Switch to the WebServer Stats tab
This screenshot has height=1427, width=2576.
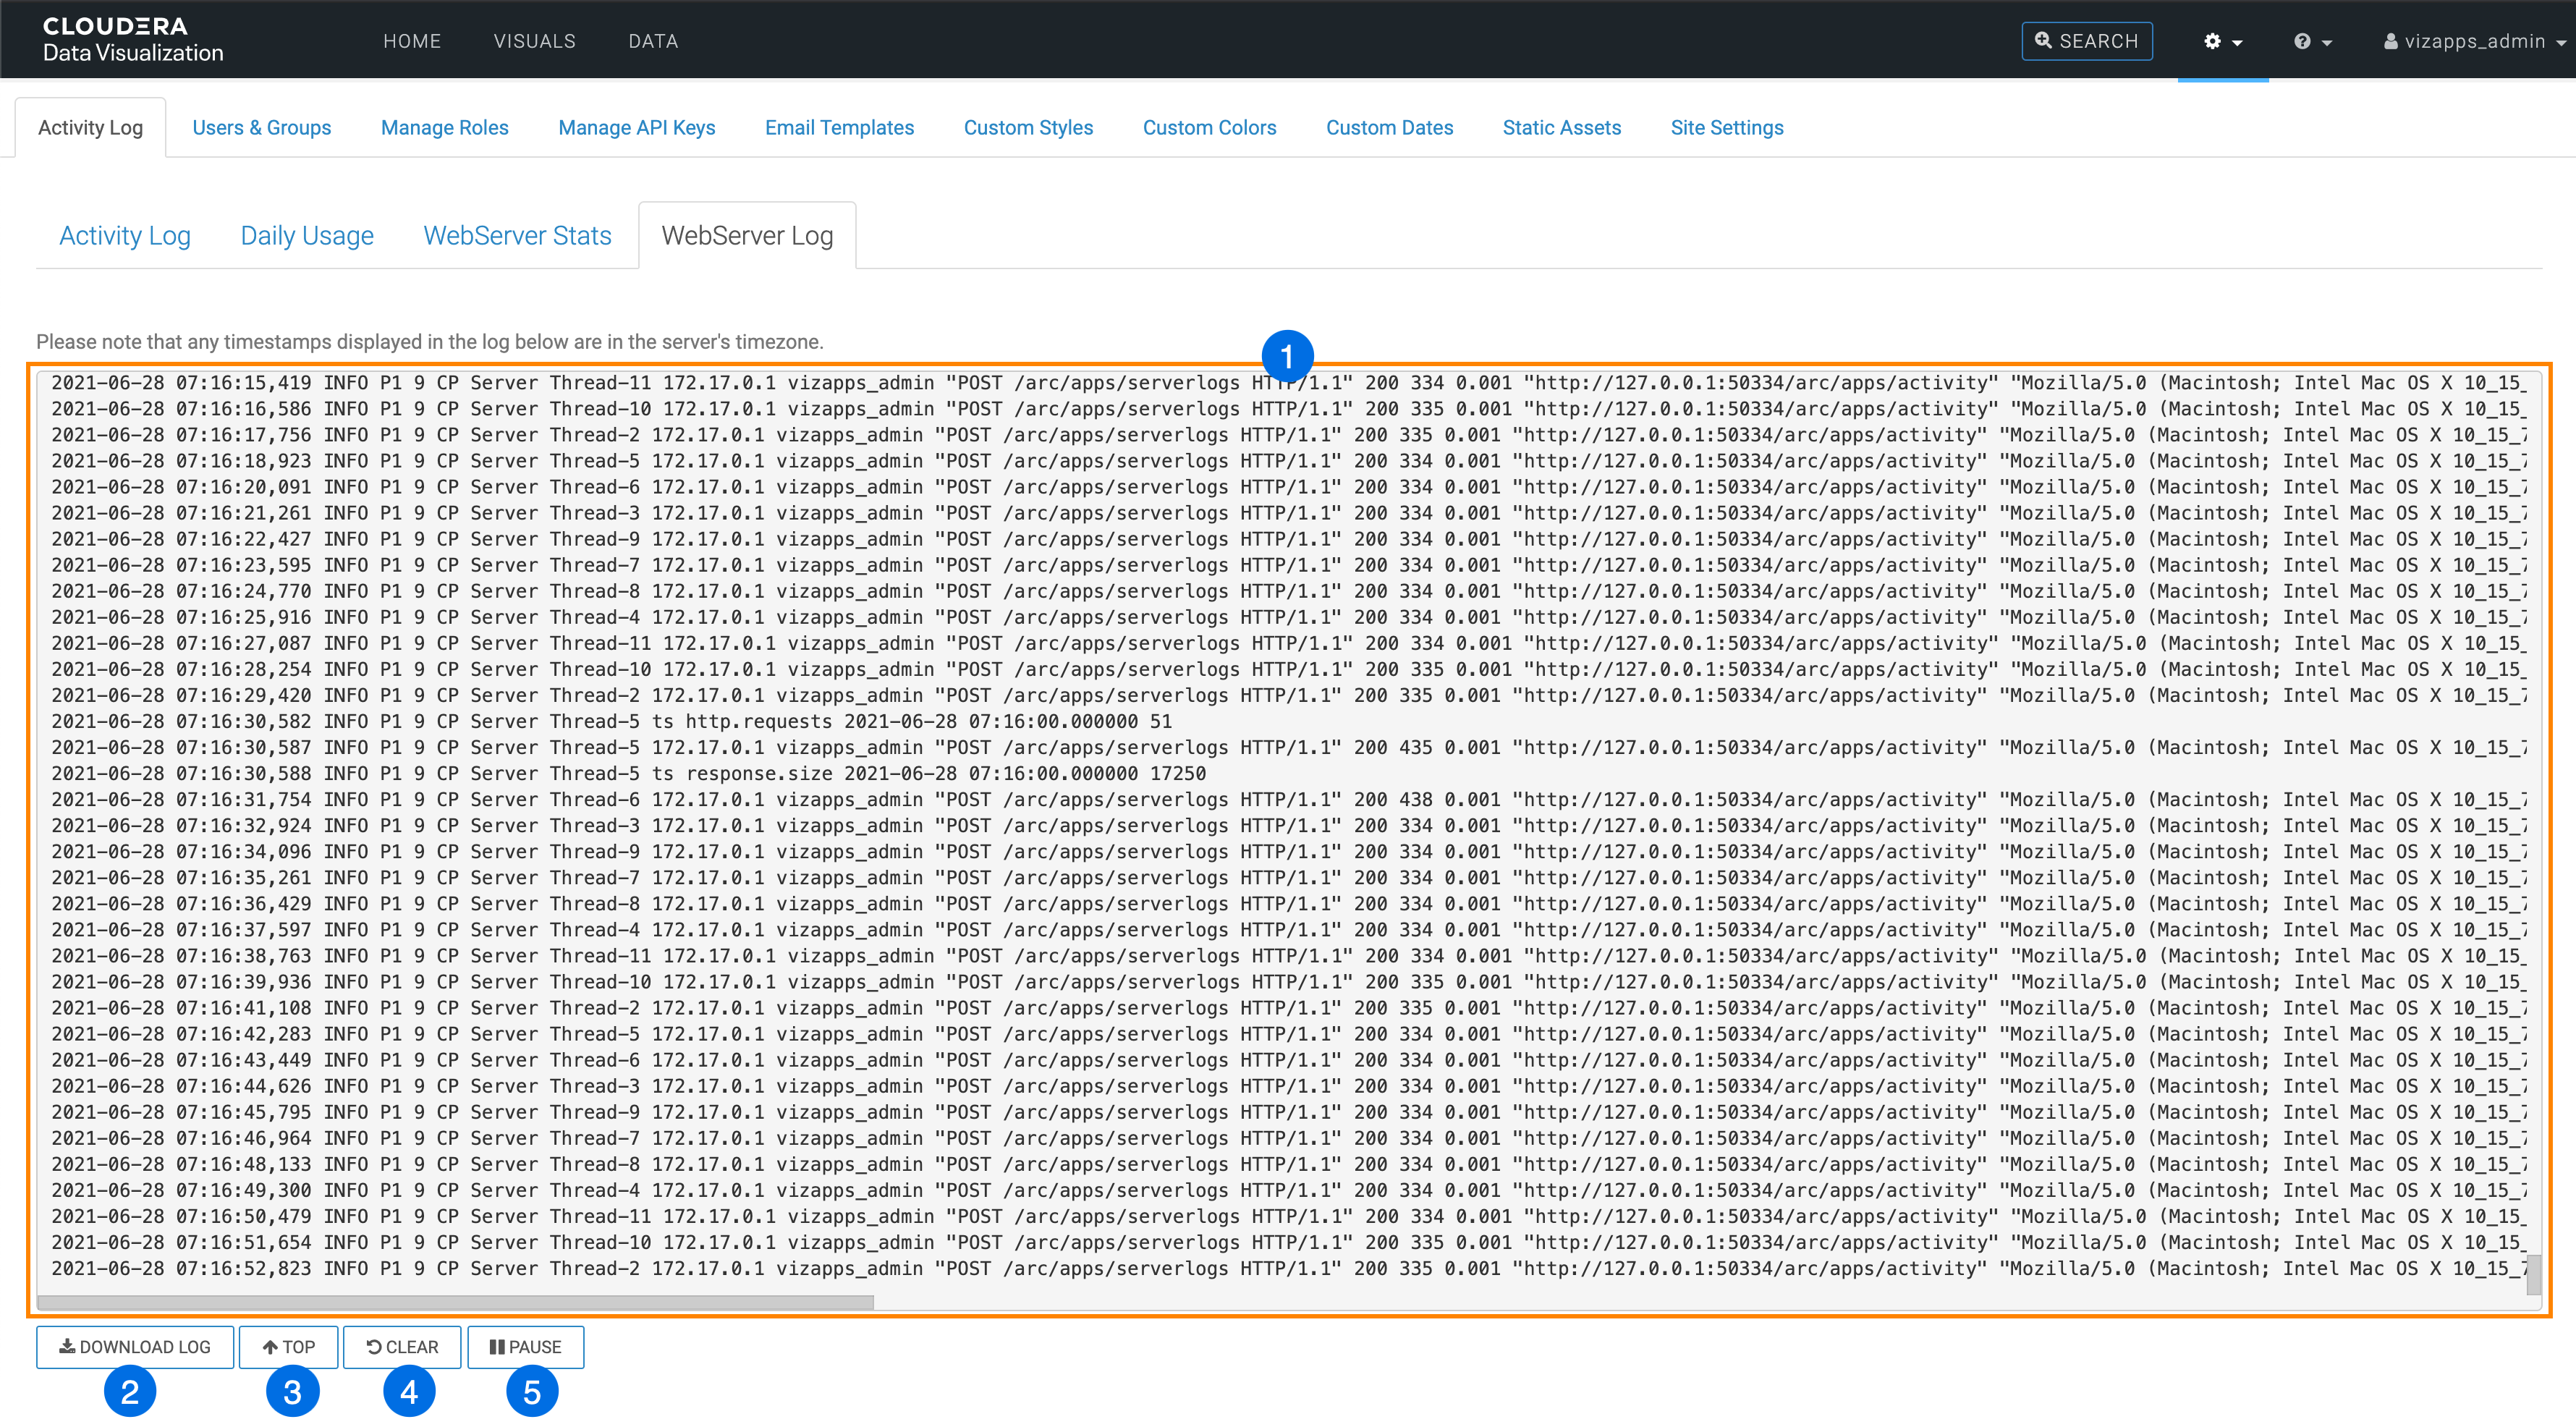click(x=517, y=236)
